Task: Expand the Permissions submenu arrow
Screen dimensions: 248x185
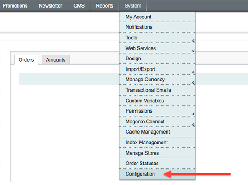Action: point(193,114)
